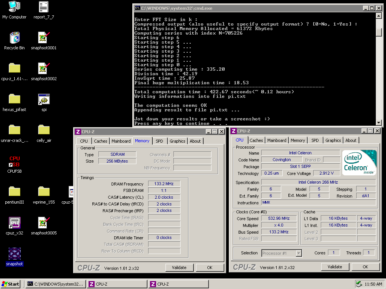This screenshot has height=289, width=386.
Task: Click the 2.912 V core voltage value
Action: tap(326, 173)
